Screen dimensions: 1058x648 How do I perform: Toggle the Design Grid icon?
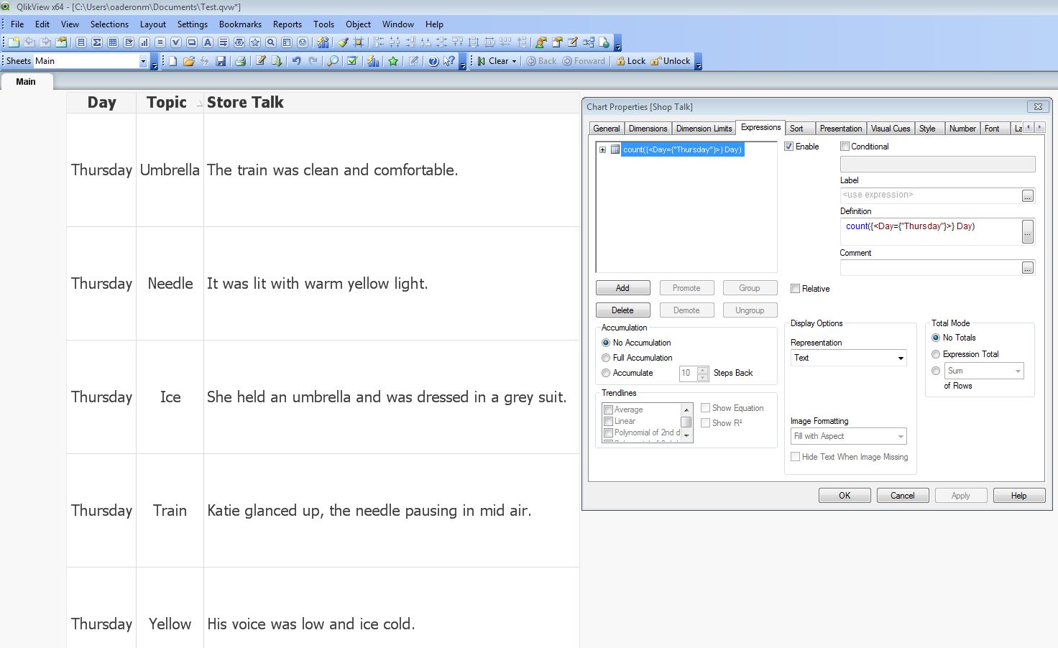pyautogui.click(x=359, y=42)
